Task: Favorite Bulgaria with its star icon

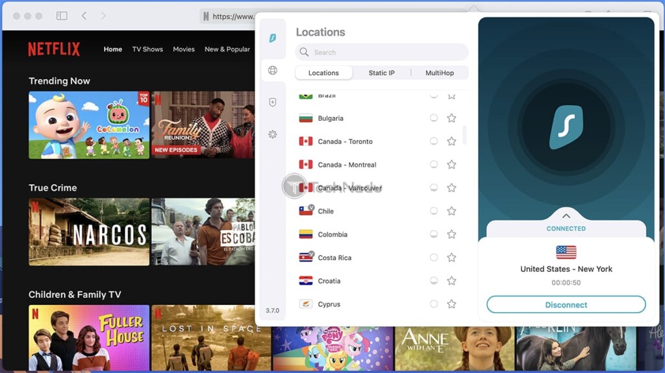Action: point(452,118)
